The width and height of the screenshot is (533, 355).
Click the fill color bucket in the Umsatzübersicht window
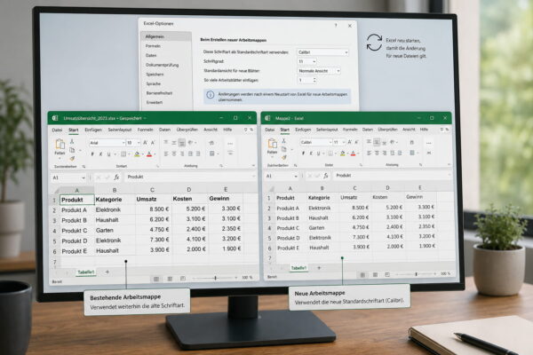click(x=137, y=154)
